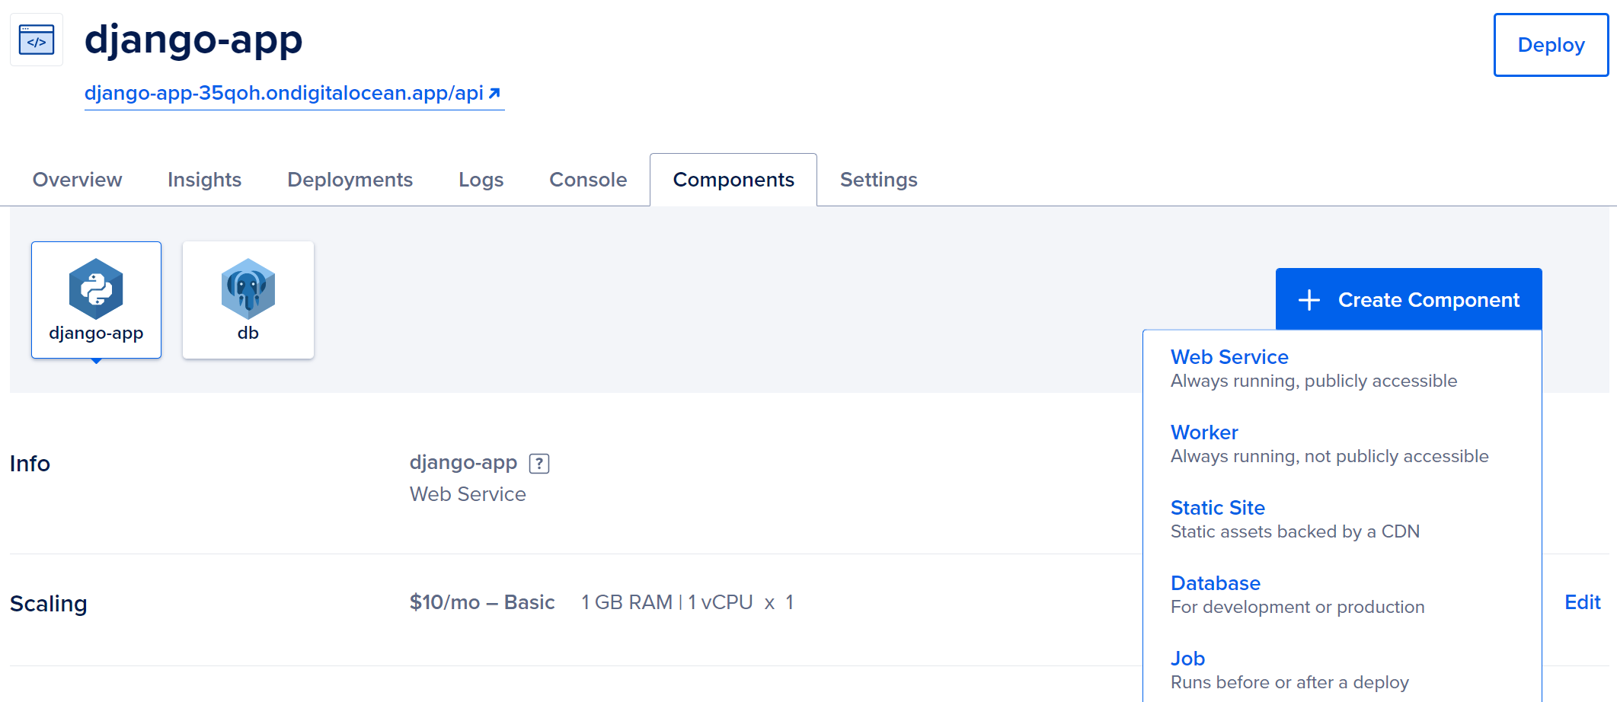
Task: Open the Deployments tab
Action: [x=350, y=180]
